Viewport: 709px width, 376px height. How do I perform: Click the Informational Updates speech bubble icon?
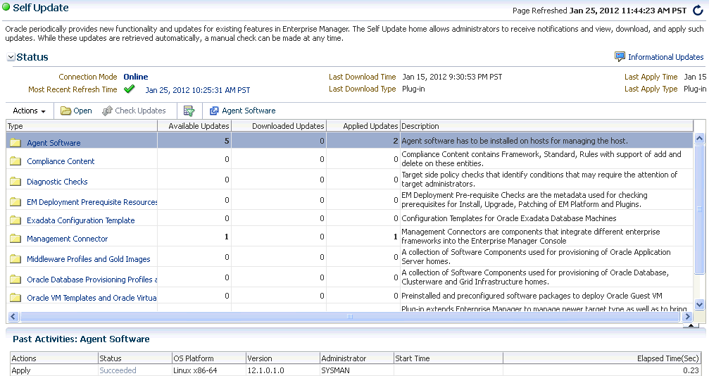pos(620,57)
